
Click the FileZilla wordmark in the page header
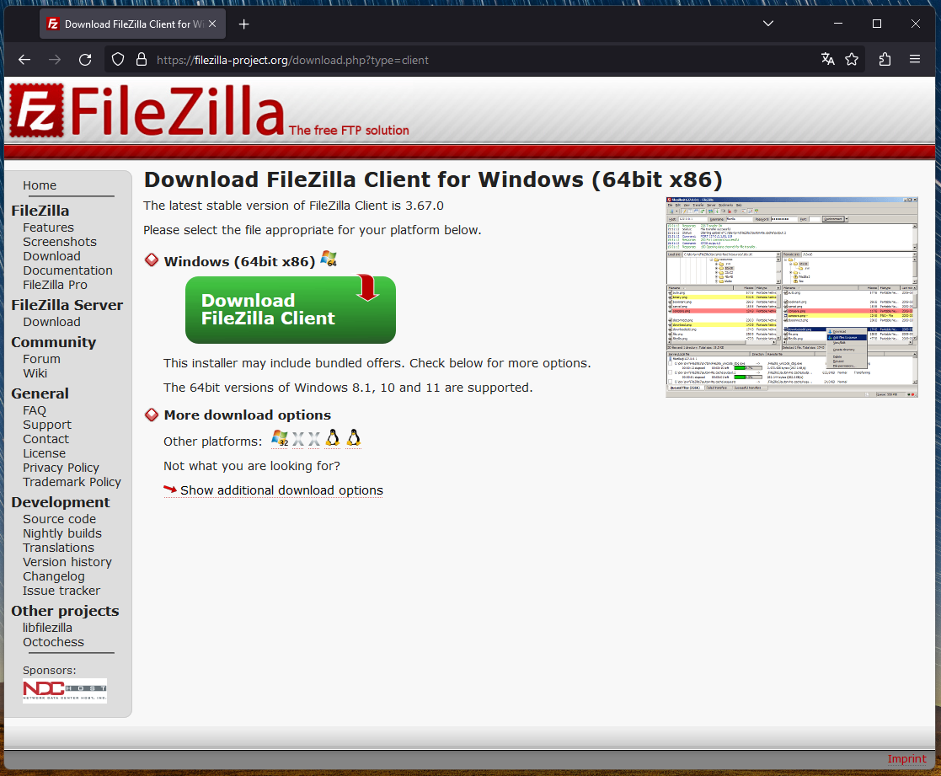tap(177, 110)
